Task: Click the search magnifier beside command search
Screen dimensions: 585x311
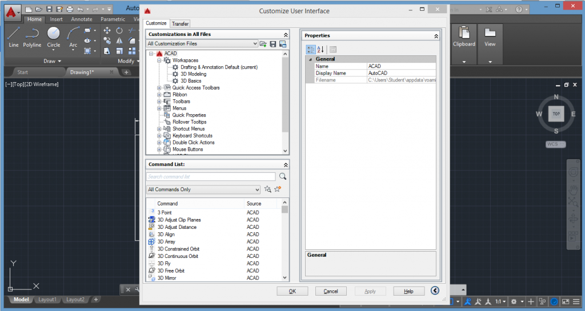Action: tap(283, 176)
